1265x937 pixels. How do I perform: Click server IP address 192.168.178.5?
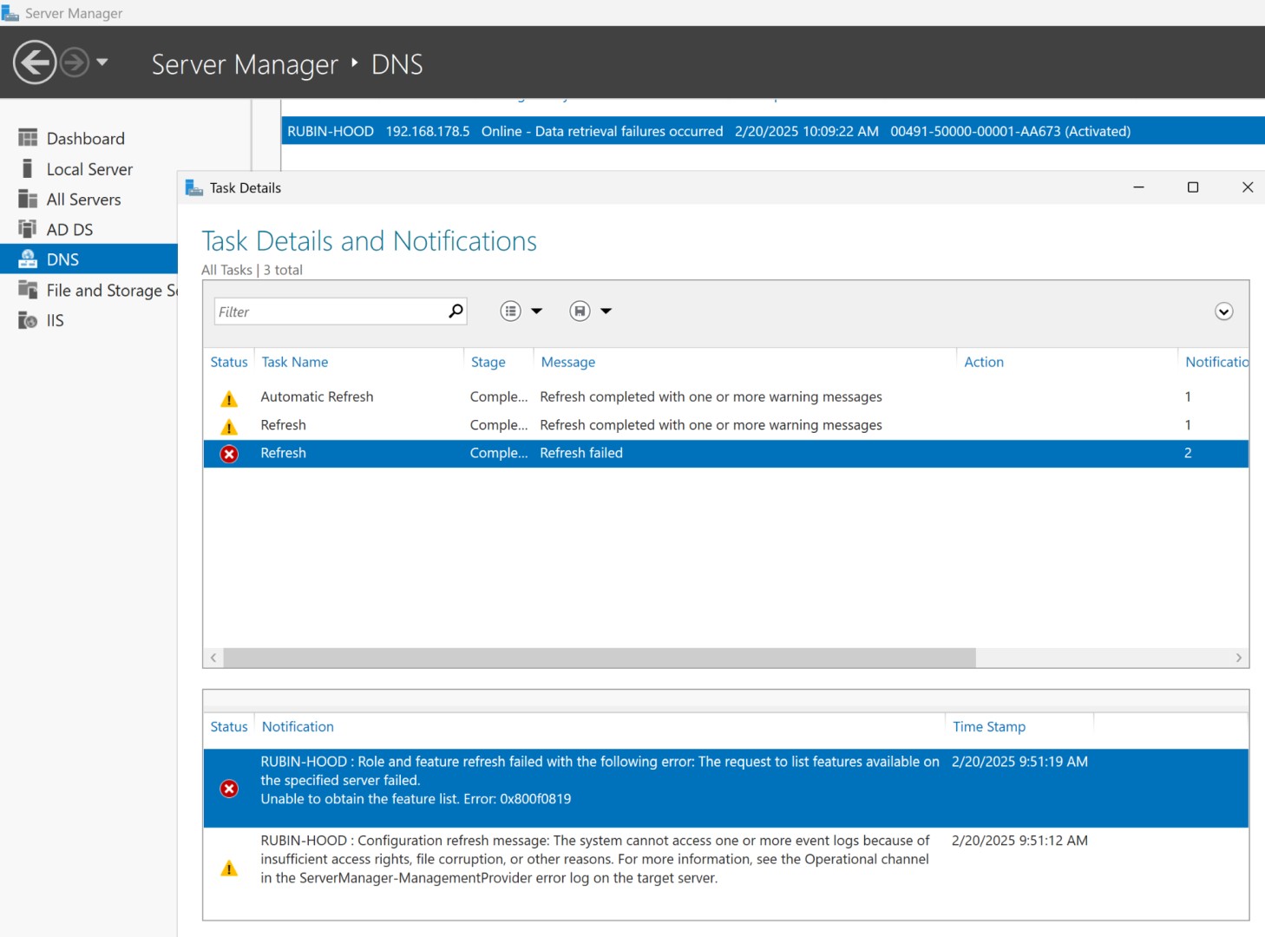coord(428,131)
